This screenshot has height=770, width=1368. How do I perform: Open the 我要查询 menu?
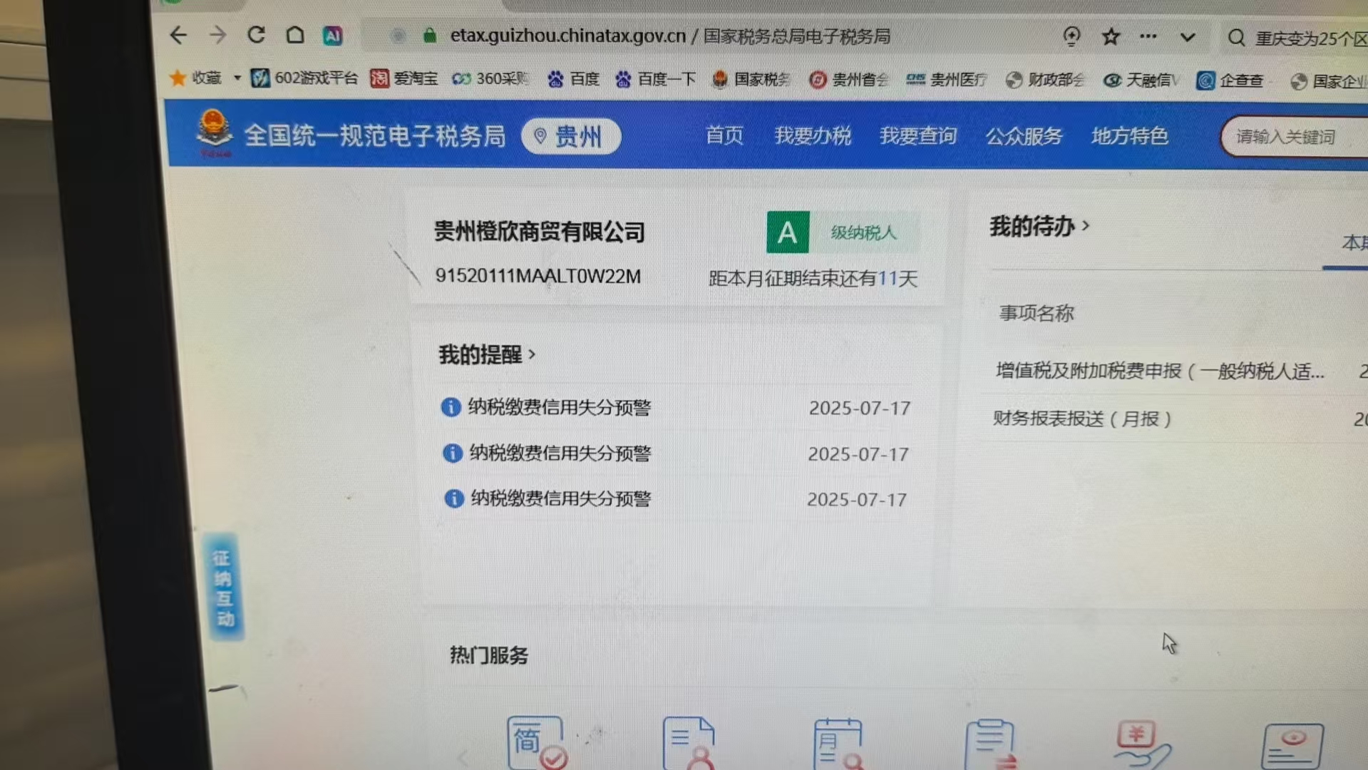point(917,135)
